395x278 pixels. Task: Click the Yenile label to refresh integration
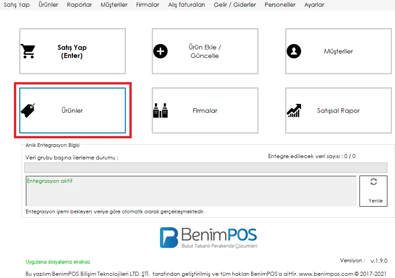[x=376, y=201]
